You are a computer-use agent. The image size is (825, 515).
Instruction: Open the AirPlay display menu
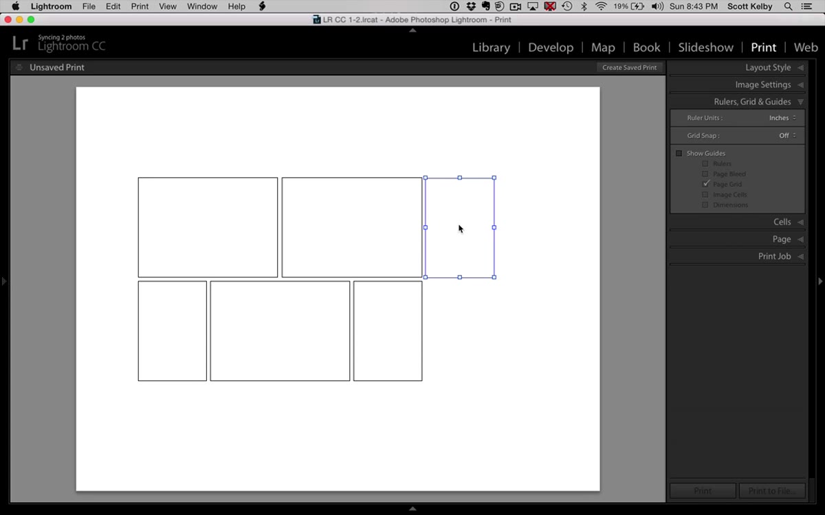tap(533, 6)
